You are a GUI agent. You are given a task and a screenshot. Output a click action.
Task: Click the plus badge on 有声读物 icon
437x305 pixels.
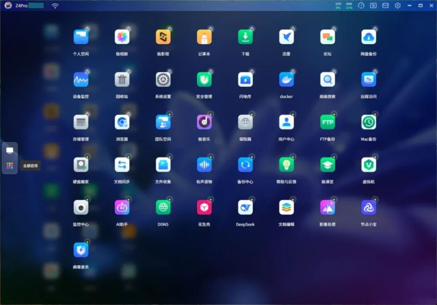point(211,157)
